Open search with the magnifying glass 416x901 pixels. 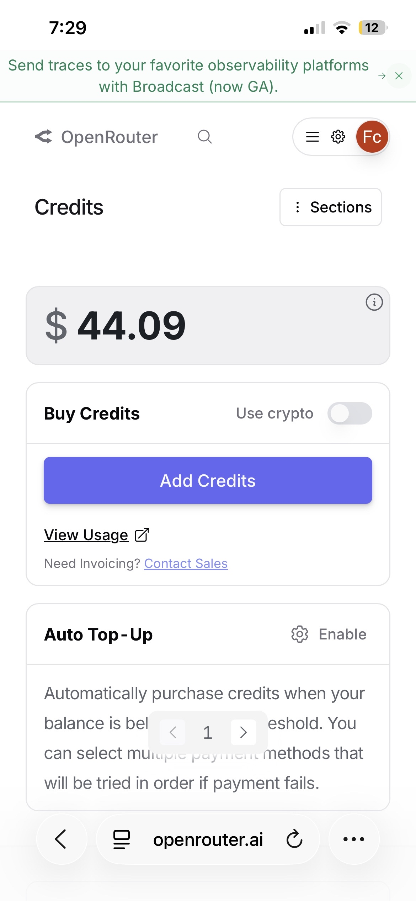(204, 137)
